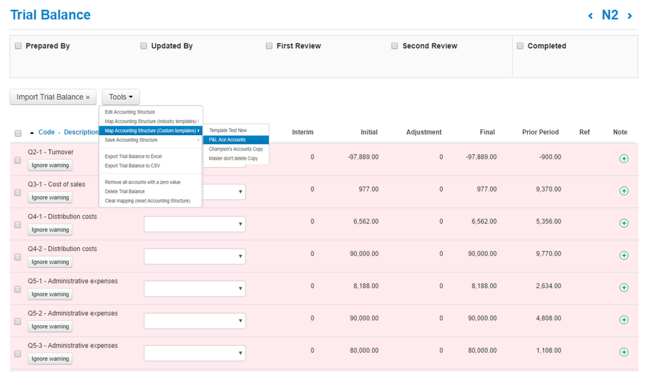Sort by Code column header
This screenshot has width=649, height=374.
pos(46,132)
